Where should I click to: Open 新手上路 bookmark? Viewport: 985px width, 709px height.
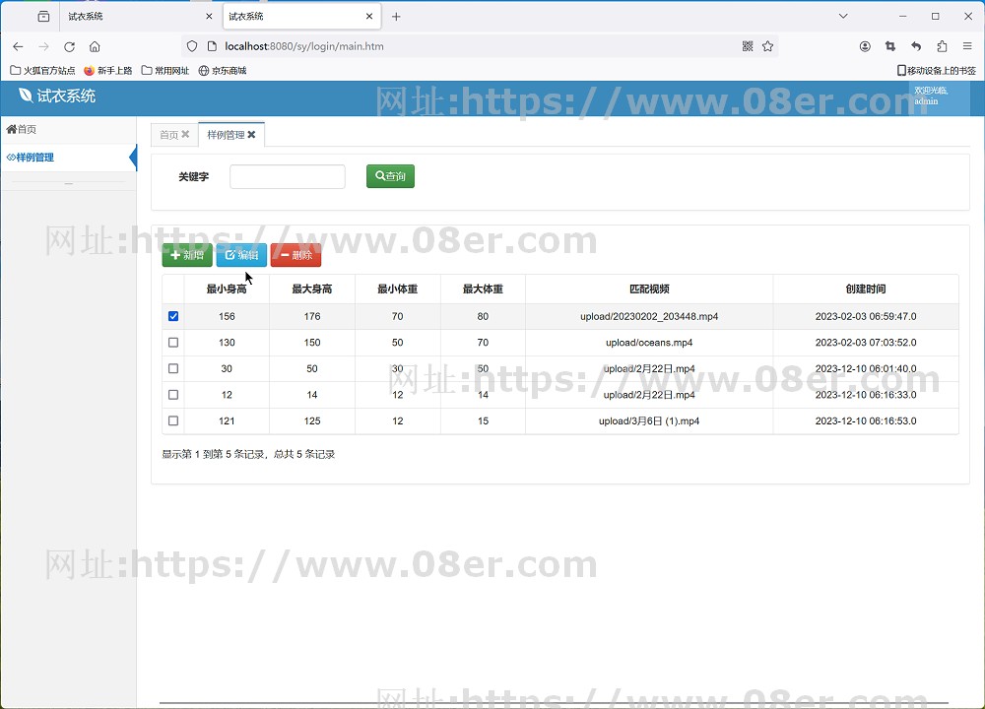[x=108, y=70]
